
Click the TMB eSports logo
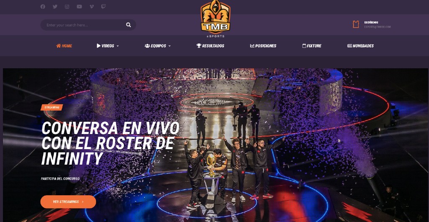click(215, 19)
